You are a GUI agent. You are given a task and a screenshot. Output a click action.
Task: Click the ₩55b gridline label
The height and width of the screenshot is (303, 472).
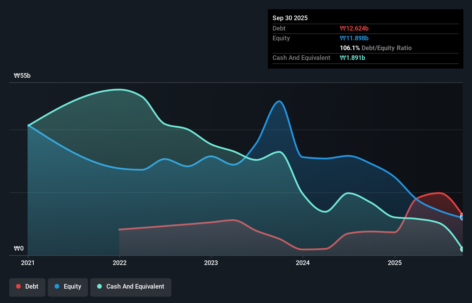pyautogui.click(x=22, y=75)
